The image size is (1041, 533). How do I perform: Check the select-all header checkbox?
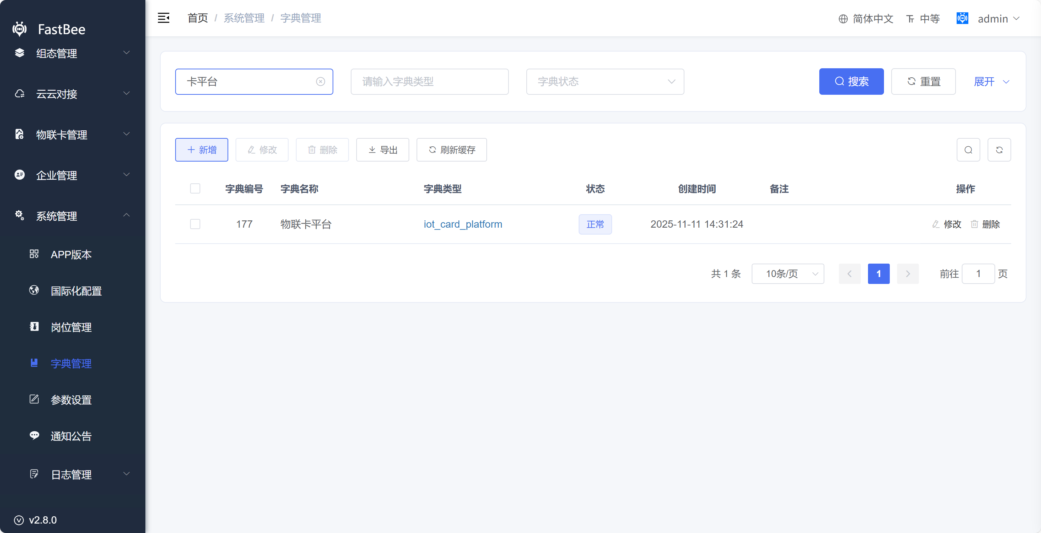click(195, 188)
